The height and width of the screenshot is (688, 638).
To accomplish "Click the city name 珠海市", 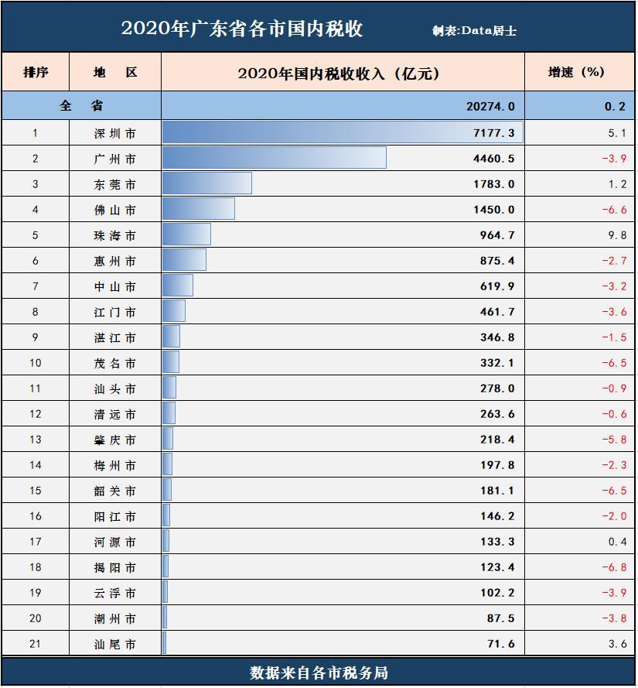I will point(115,235).
